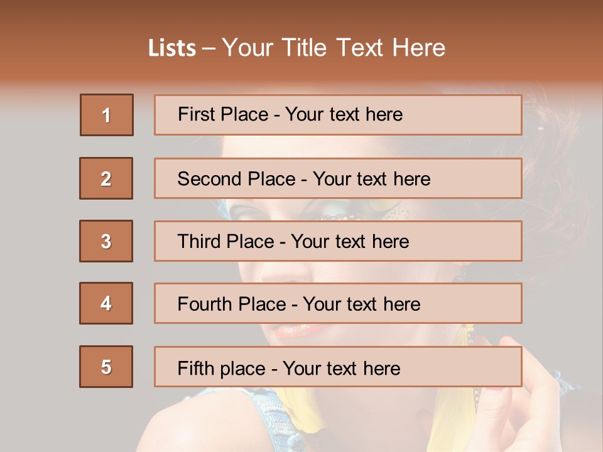Viewport: 603px width, 452px height.
Task: Select the number 2 square
Action: click(106, 178)
